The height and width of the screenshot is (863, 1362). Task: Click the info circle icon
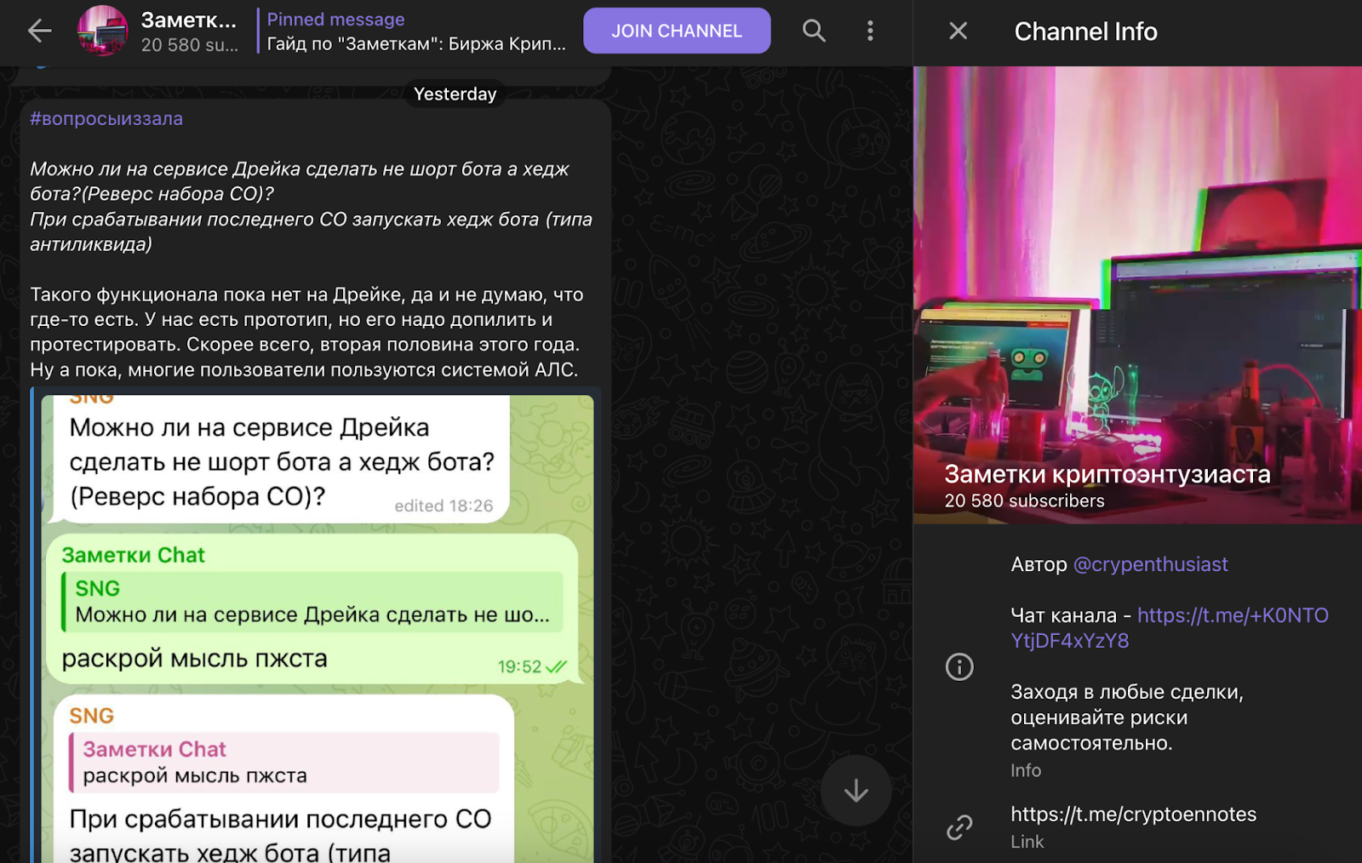coord(959,666)
